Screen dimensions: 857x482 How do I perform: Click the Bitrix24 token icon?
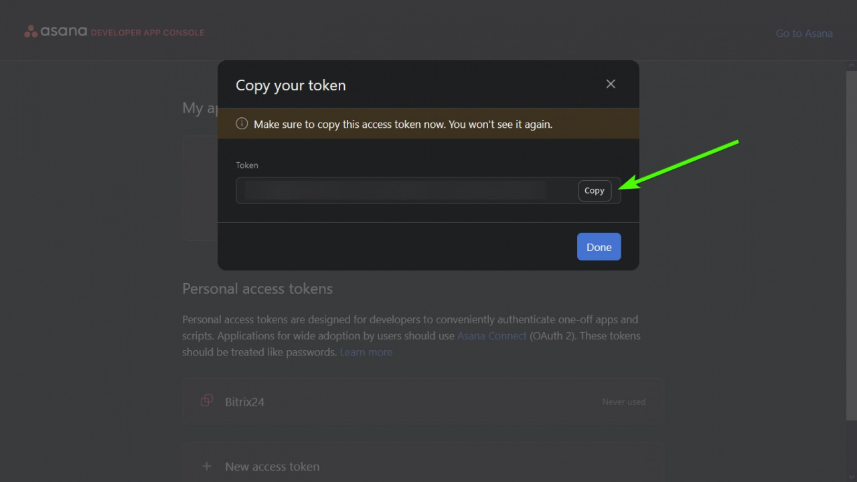[x=207, y=400]
